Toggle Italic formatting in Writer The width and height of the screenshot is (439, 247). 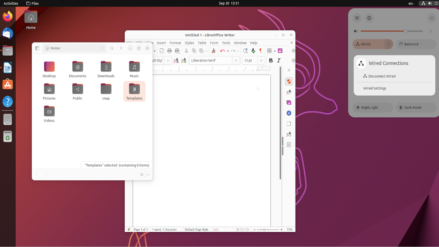tap(279, 60)
